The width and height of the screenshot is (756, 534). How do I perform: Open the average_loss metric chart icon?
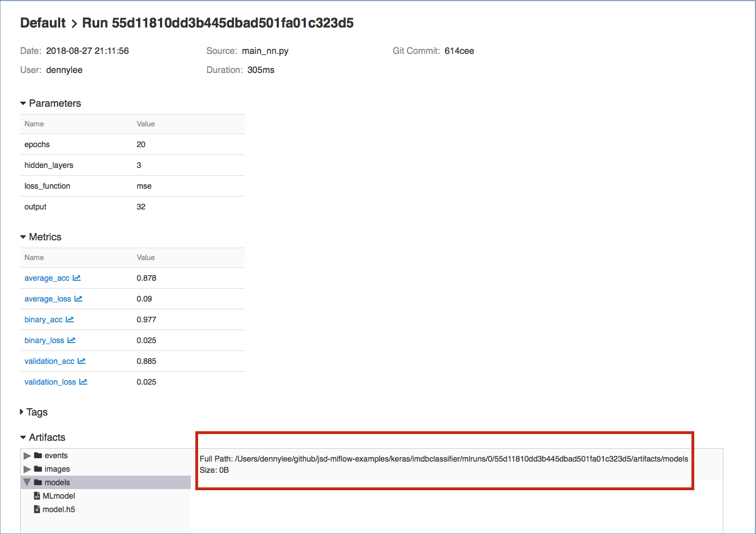(78, 299)
